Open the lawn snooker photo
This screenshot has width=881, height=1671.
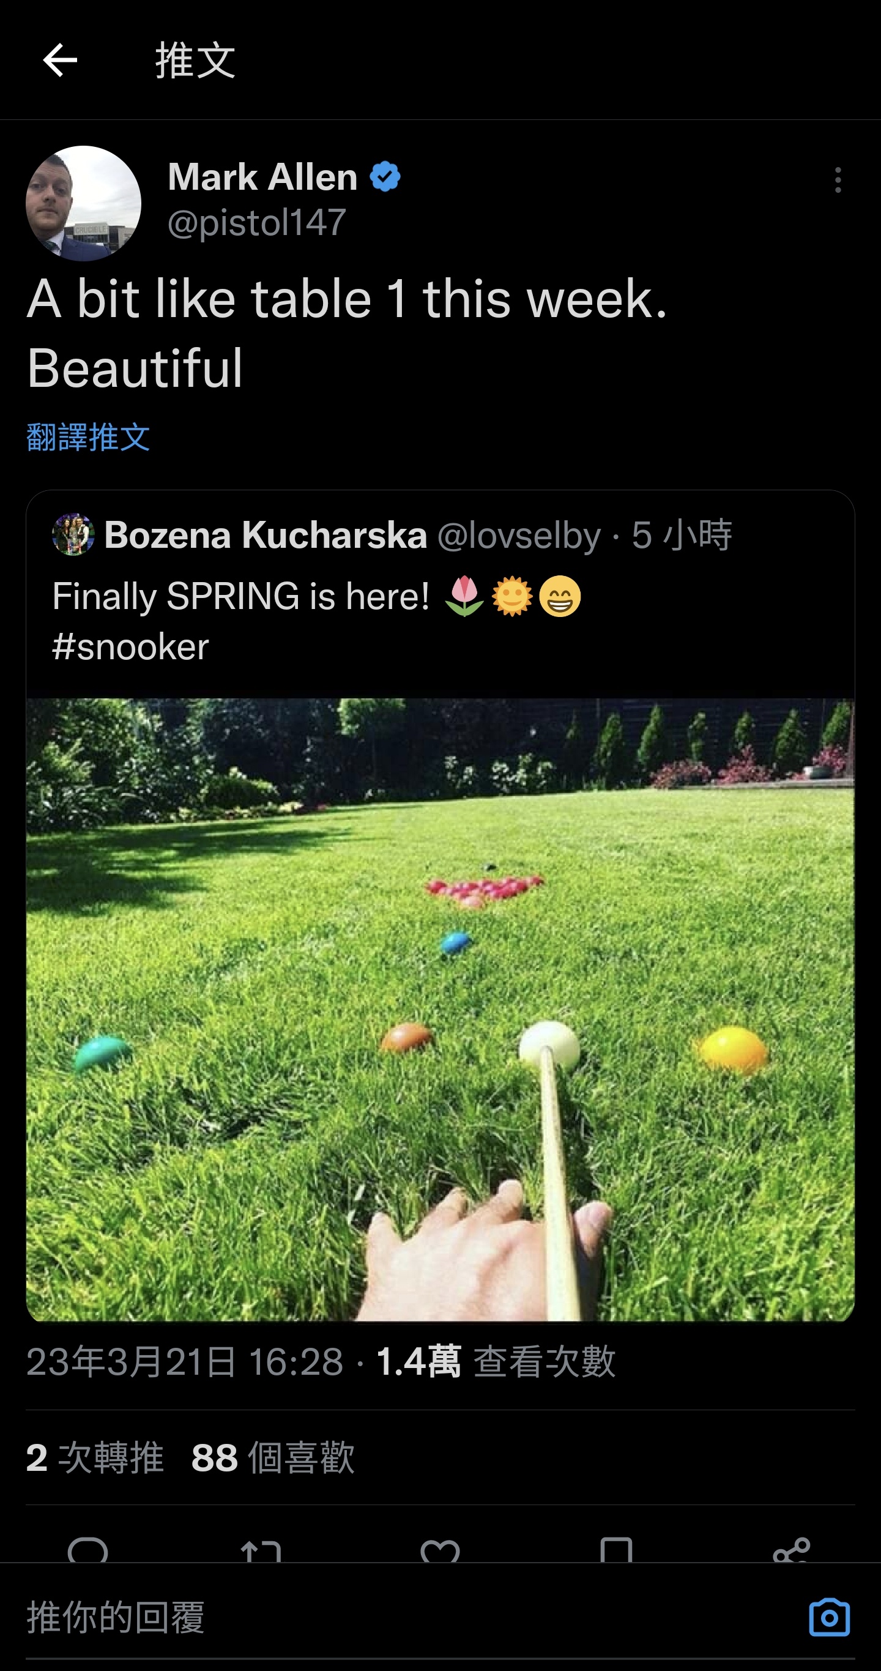click(440, 1009)
